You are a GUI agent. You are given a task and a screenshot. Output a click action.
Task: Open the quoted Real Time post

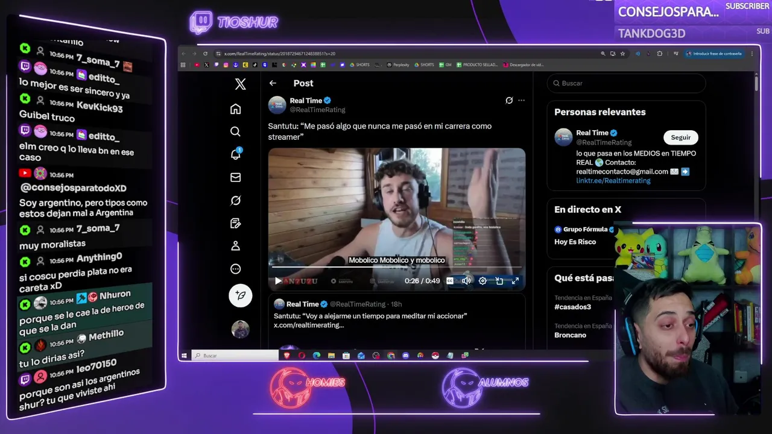pyautogui.click(x=397, y=321)
